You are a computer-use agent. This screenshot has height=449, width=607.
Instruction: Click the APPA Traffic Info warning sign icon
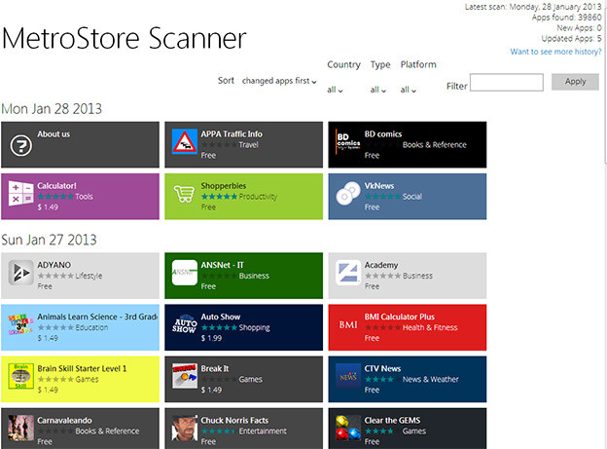(x=185, y=141)
